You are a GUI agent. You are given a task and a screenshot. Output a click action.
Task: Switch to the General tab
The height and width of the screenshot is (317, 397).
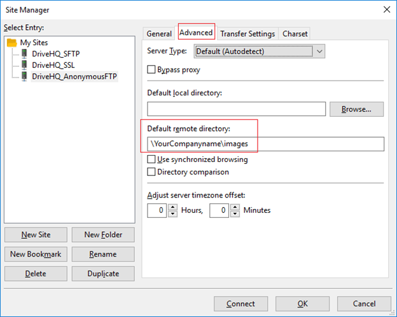point(159,34)
